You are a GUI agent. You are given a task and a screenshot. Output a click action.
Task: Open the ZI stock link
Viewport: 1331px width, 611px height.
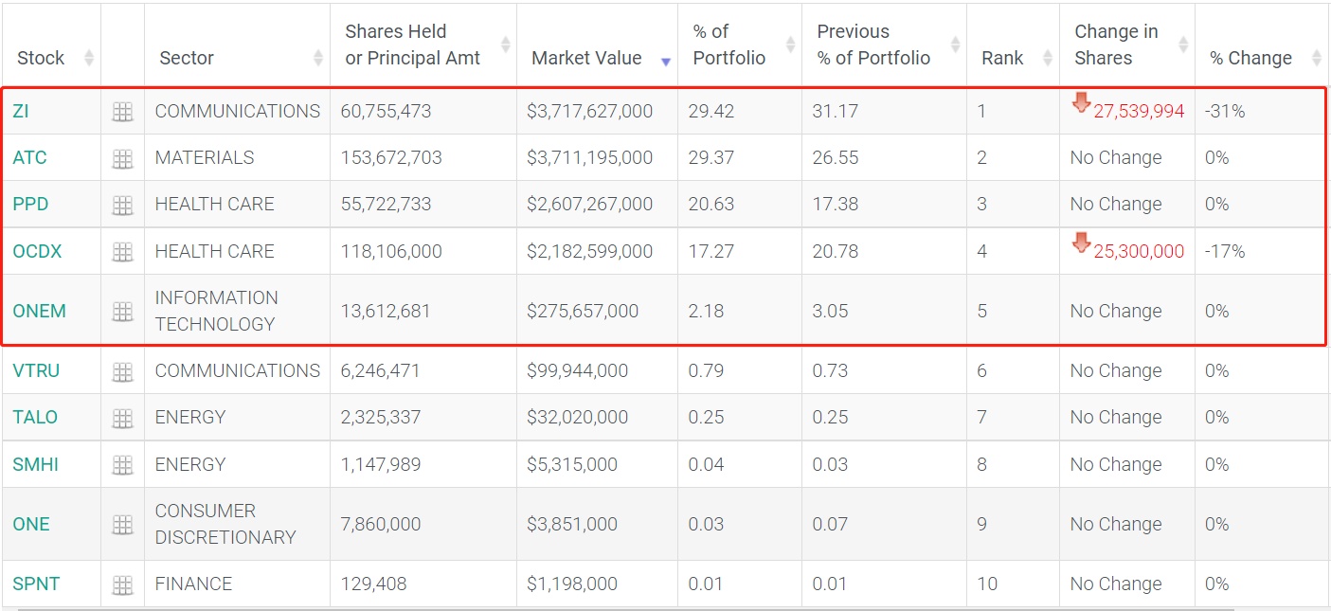point(21,111)
